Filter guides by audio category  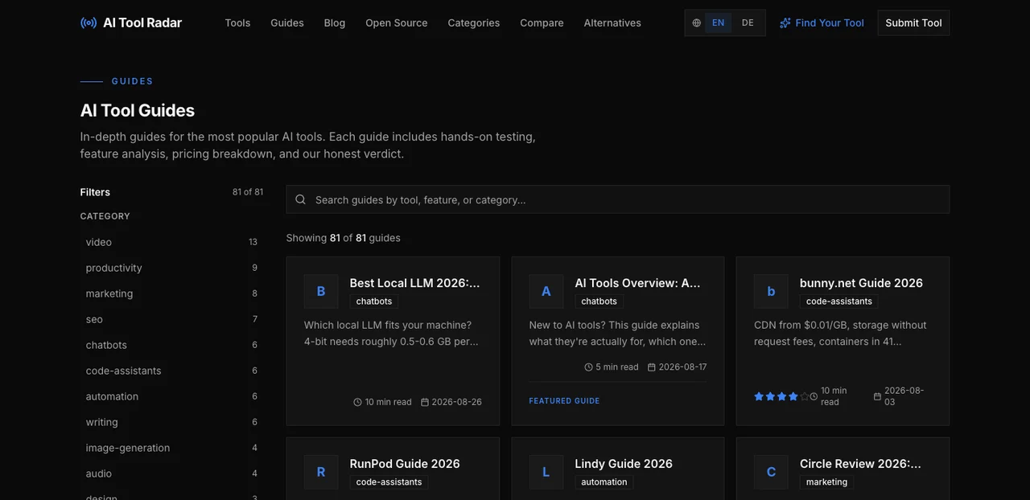point(171,473)
